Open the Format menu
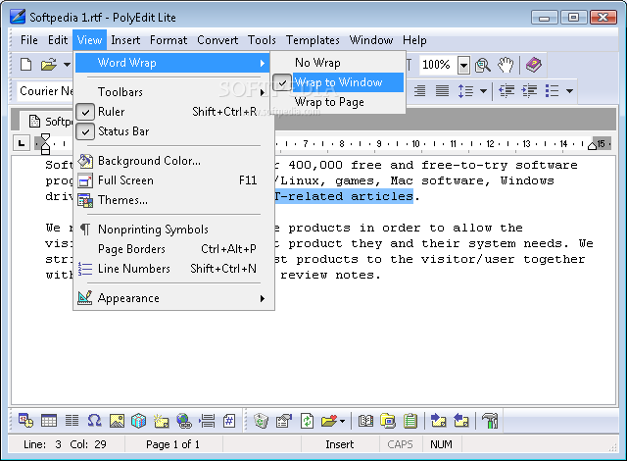The width and height of the screenshot is (627, 461). click(169, 40)
